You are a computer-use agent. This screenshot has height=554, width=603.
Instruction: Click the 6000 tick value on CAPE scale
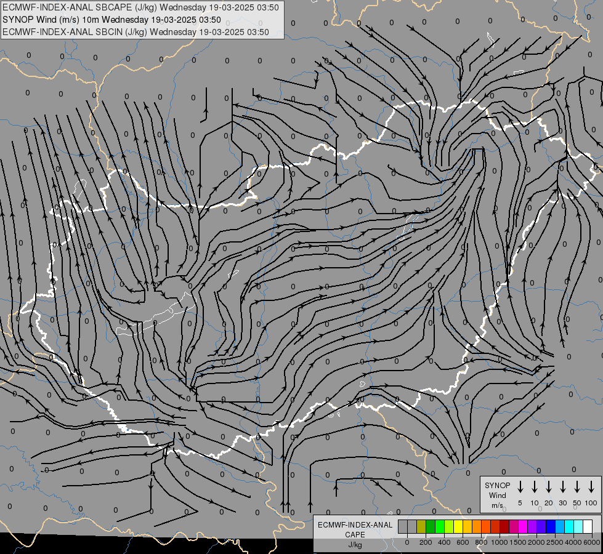(x=592, y=542)
